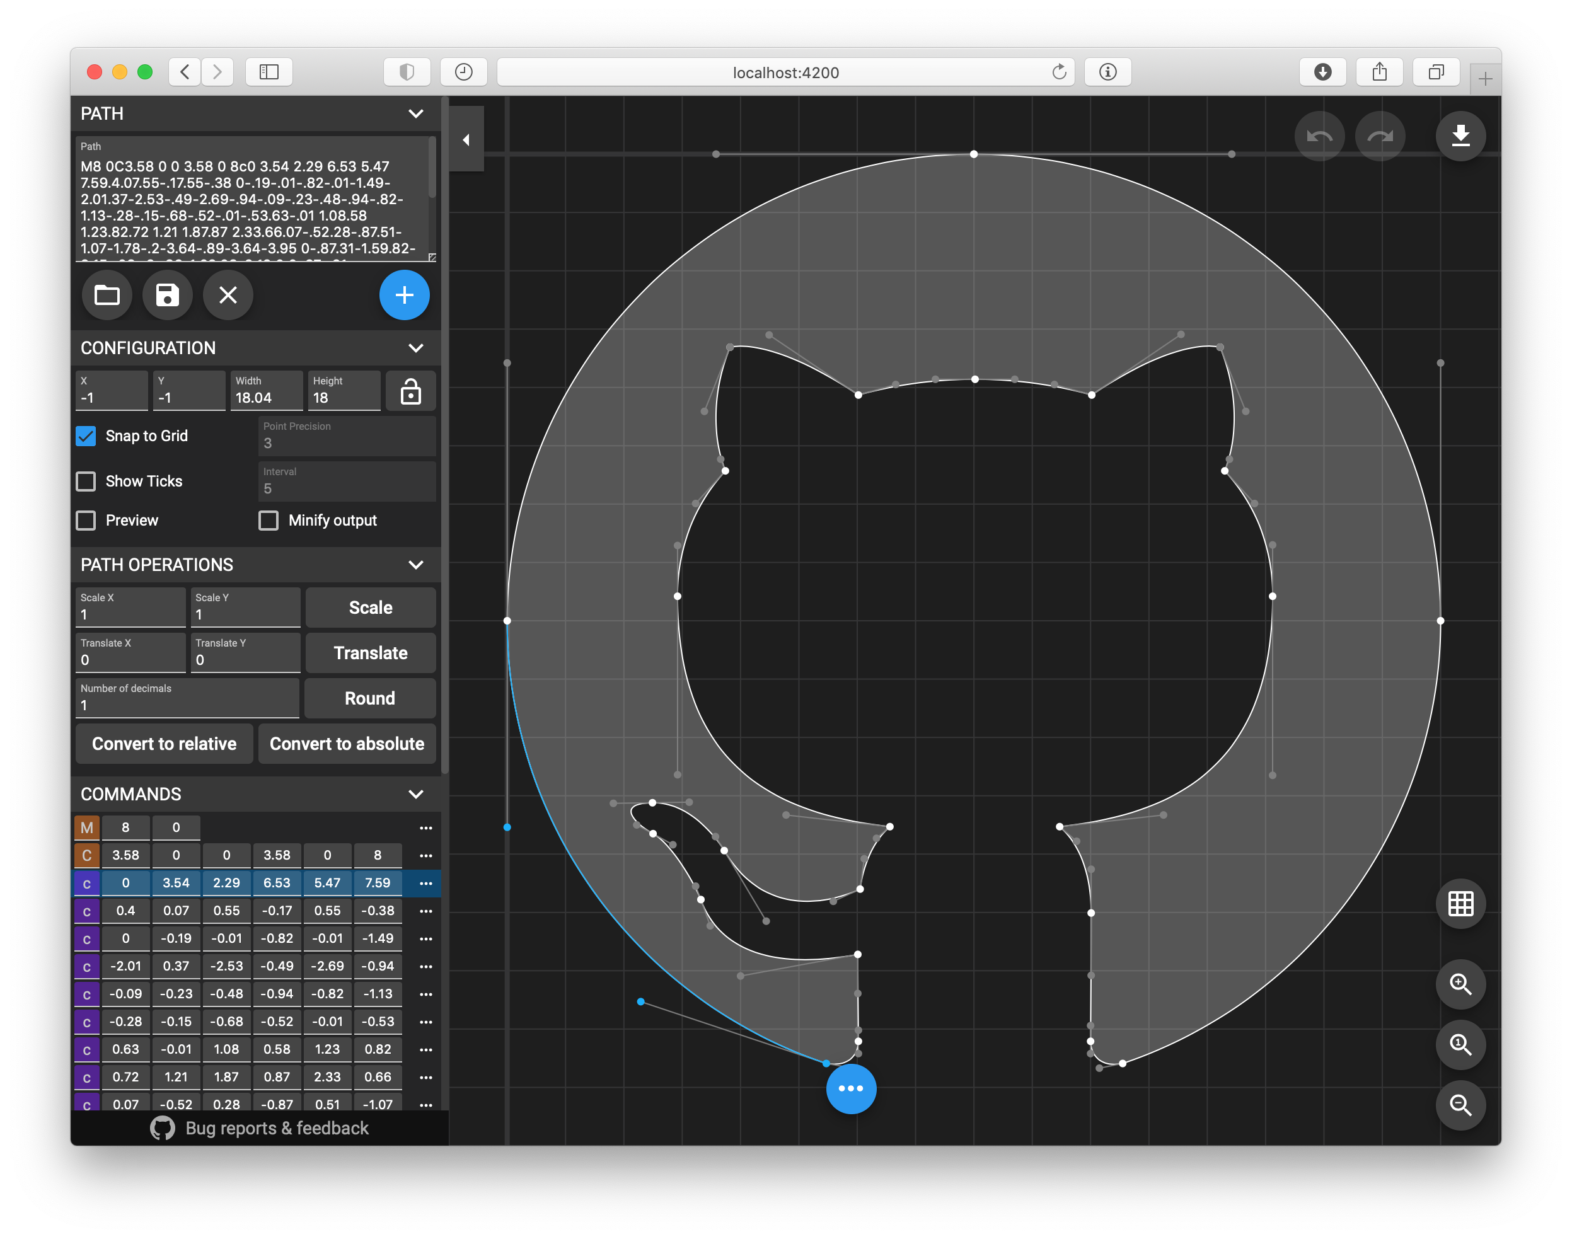Open options menu for highlighted c row
This screenshot has width=1572, height=1239.
[426, 884]
